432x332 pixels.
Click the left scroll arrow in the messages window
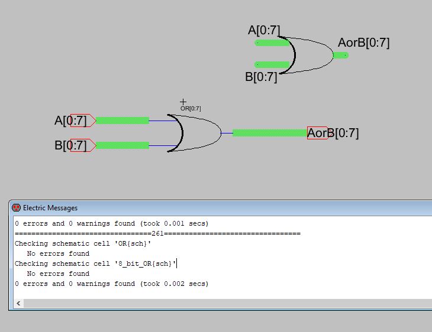[x=18, y=303]
